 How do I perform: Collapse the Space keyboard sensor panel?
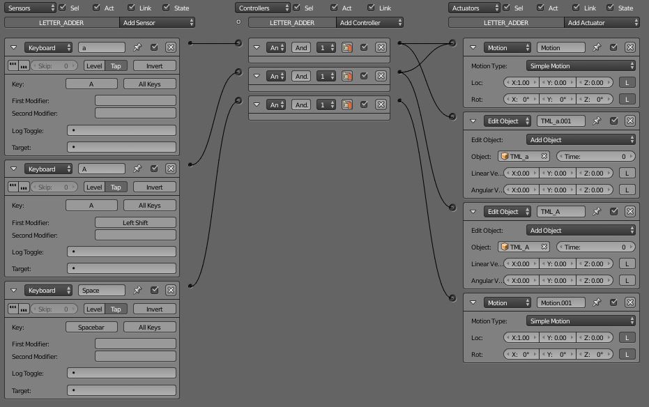14,291
